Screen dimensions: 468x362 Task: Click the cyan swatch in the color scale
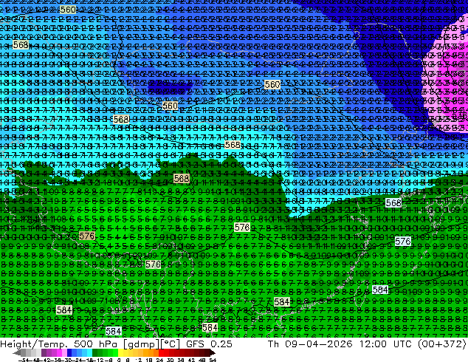pos(89,353)
